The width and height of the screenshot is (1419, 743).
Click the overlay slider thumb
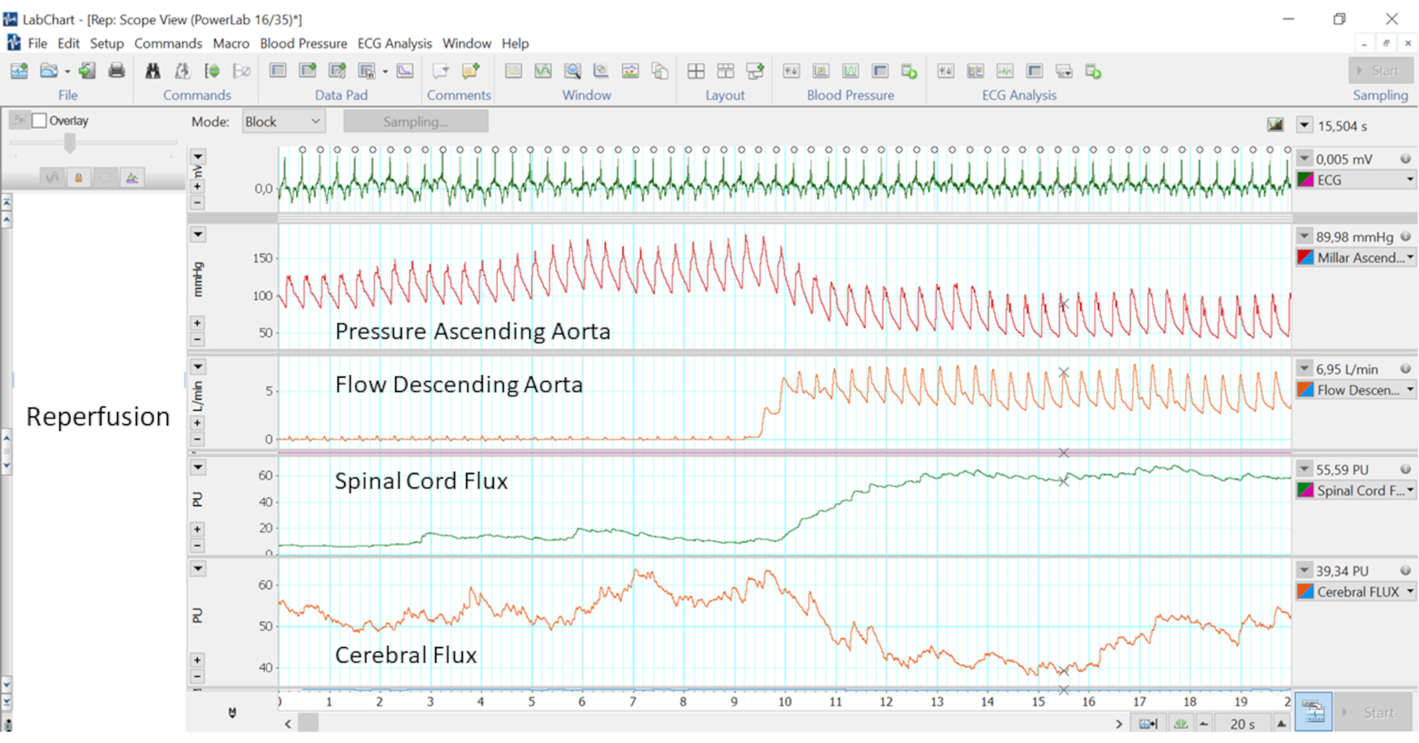(70, 143)
